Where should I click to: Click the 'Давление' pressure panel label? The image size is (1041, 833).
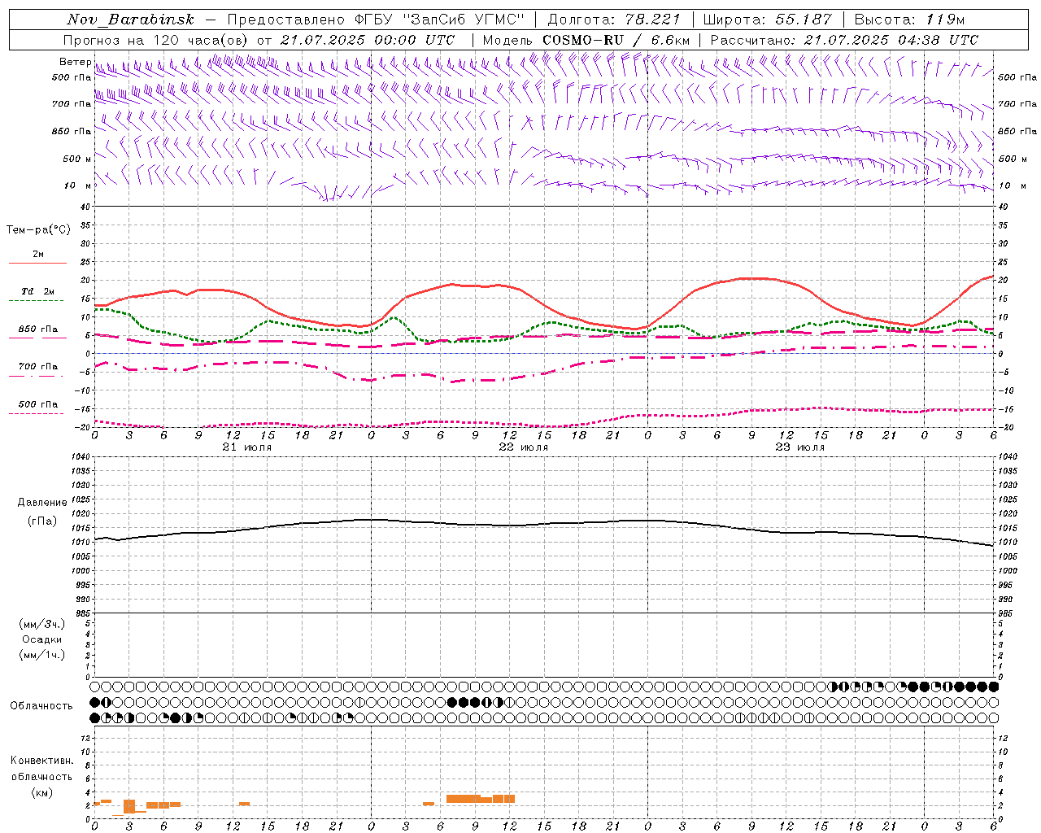[42, 503]
